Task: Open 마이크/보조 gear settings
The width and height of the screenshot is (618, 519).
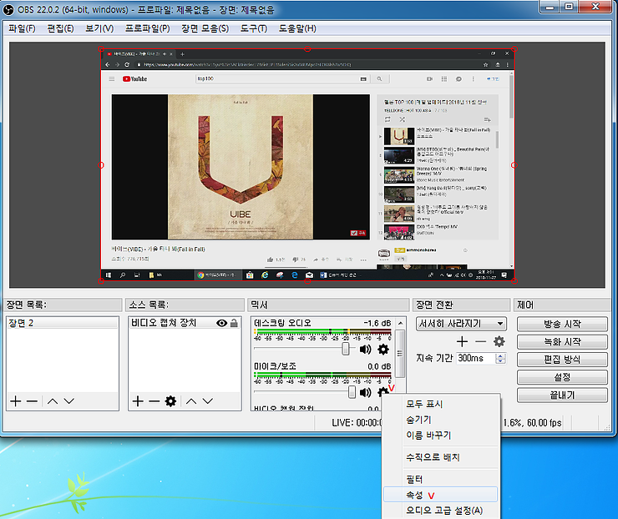Action: 382,392
